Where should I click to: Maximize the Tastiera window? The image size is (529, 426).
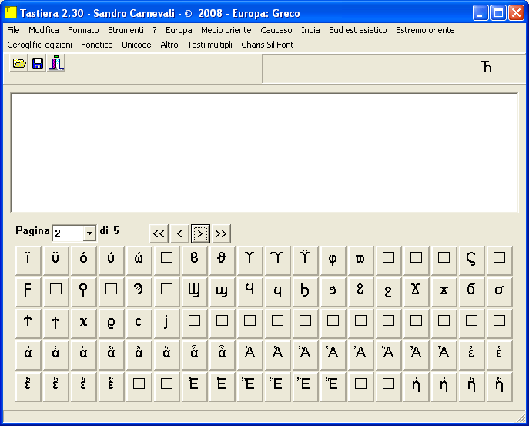click(x=498, y=13)
